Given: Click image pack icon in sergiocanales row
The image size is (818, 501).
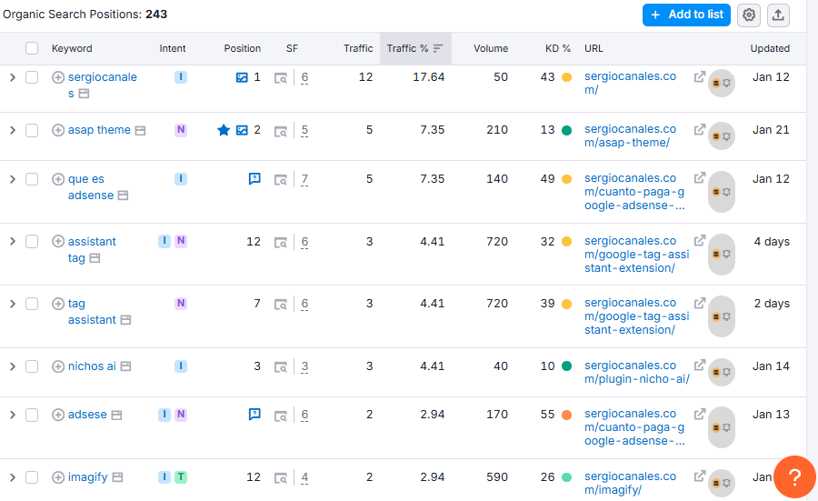Looking at the screenshot, I should (242, 78).
